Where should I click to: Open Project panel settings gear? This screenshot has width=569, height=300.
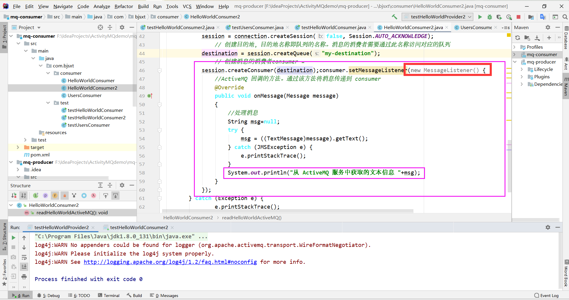click(122, 27)
